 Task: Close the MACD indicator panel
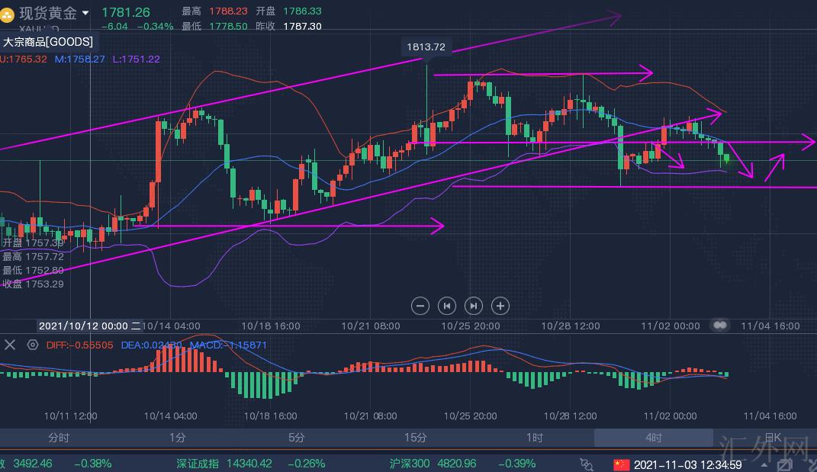pyautogui.click(x=10, y=345)
